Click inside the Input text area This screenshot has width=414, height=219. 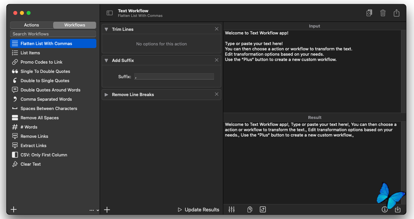312,71
